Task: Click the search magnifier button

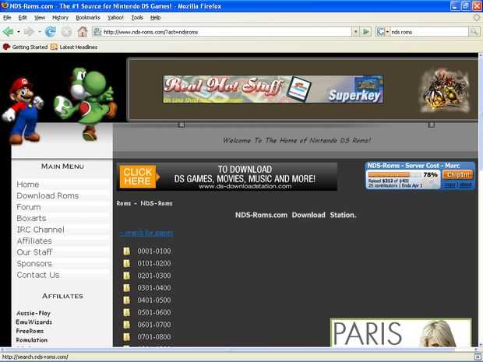Action: click(474, 32)
